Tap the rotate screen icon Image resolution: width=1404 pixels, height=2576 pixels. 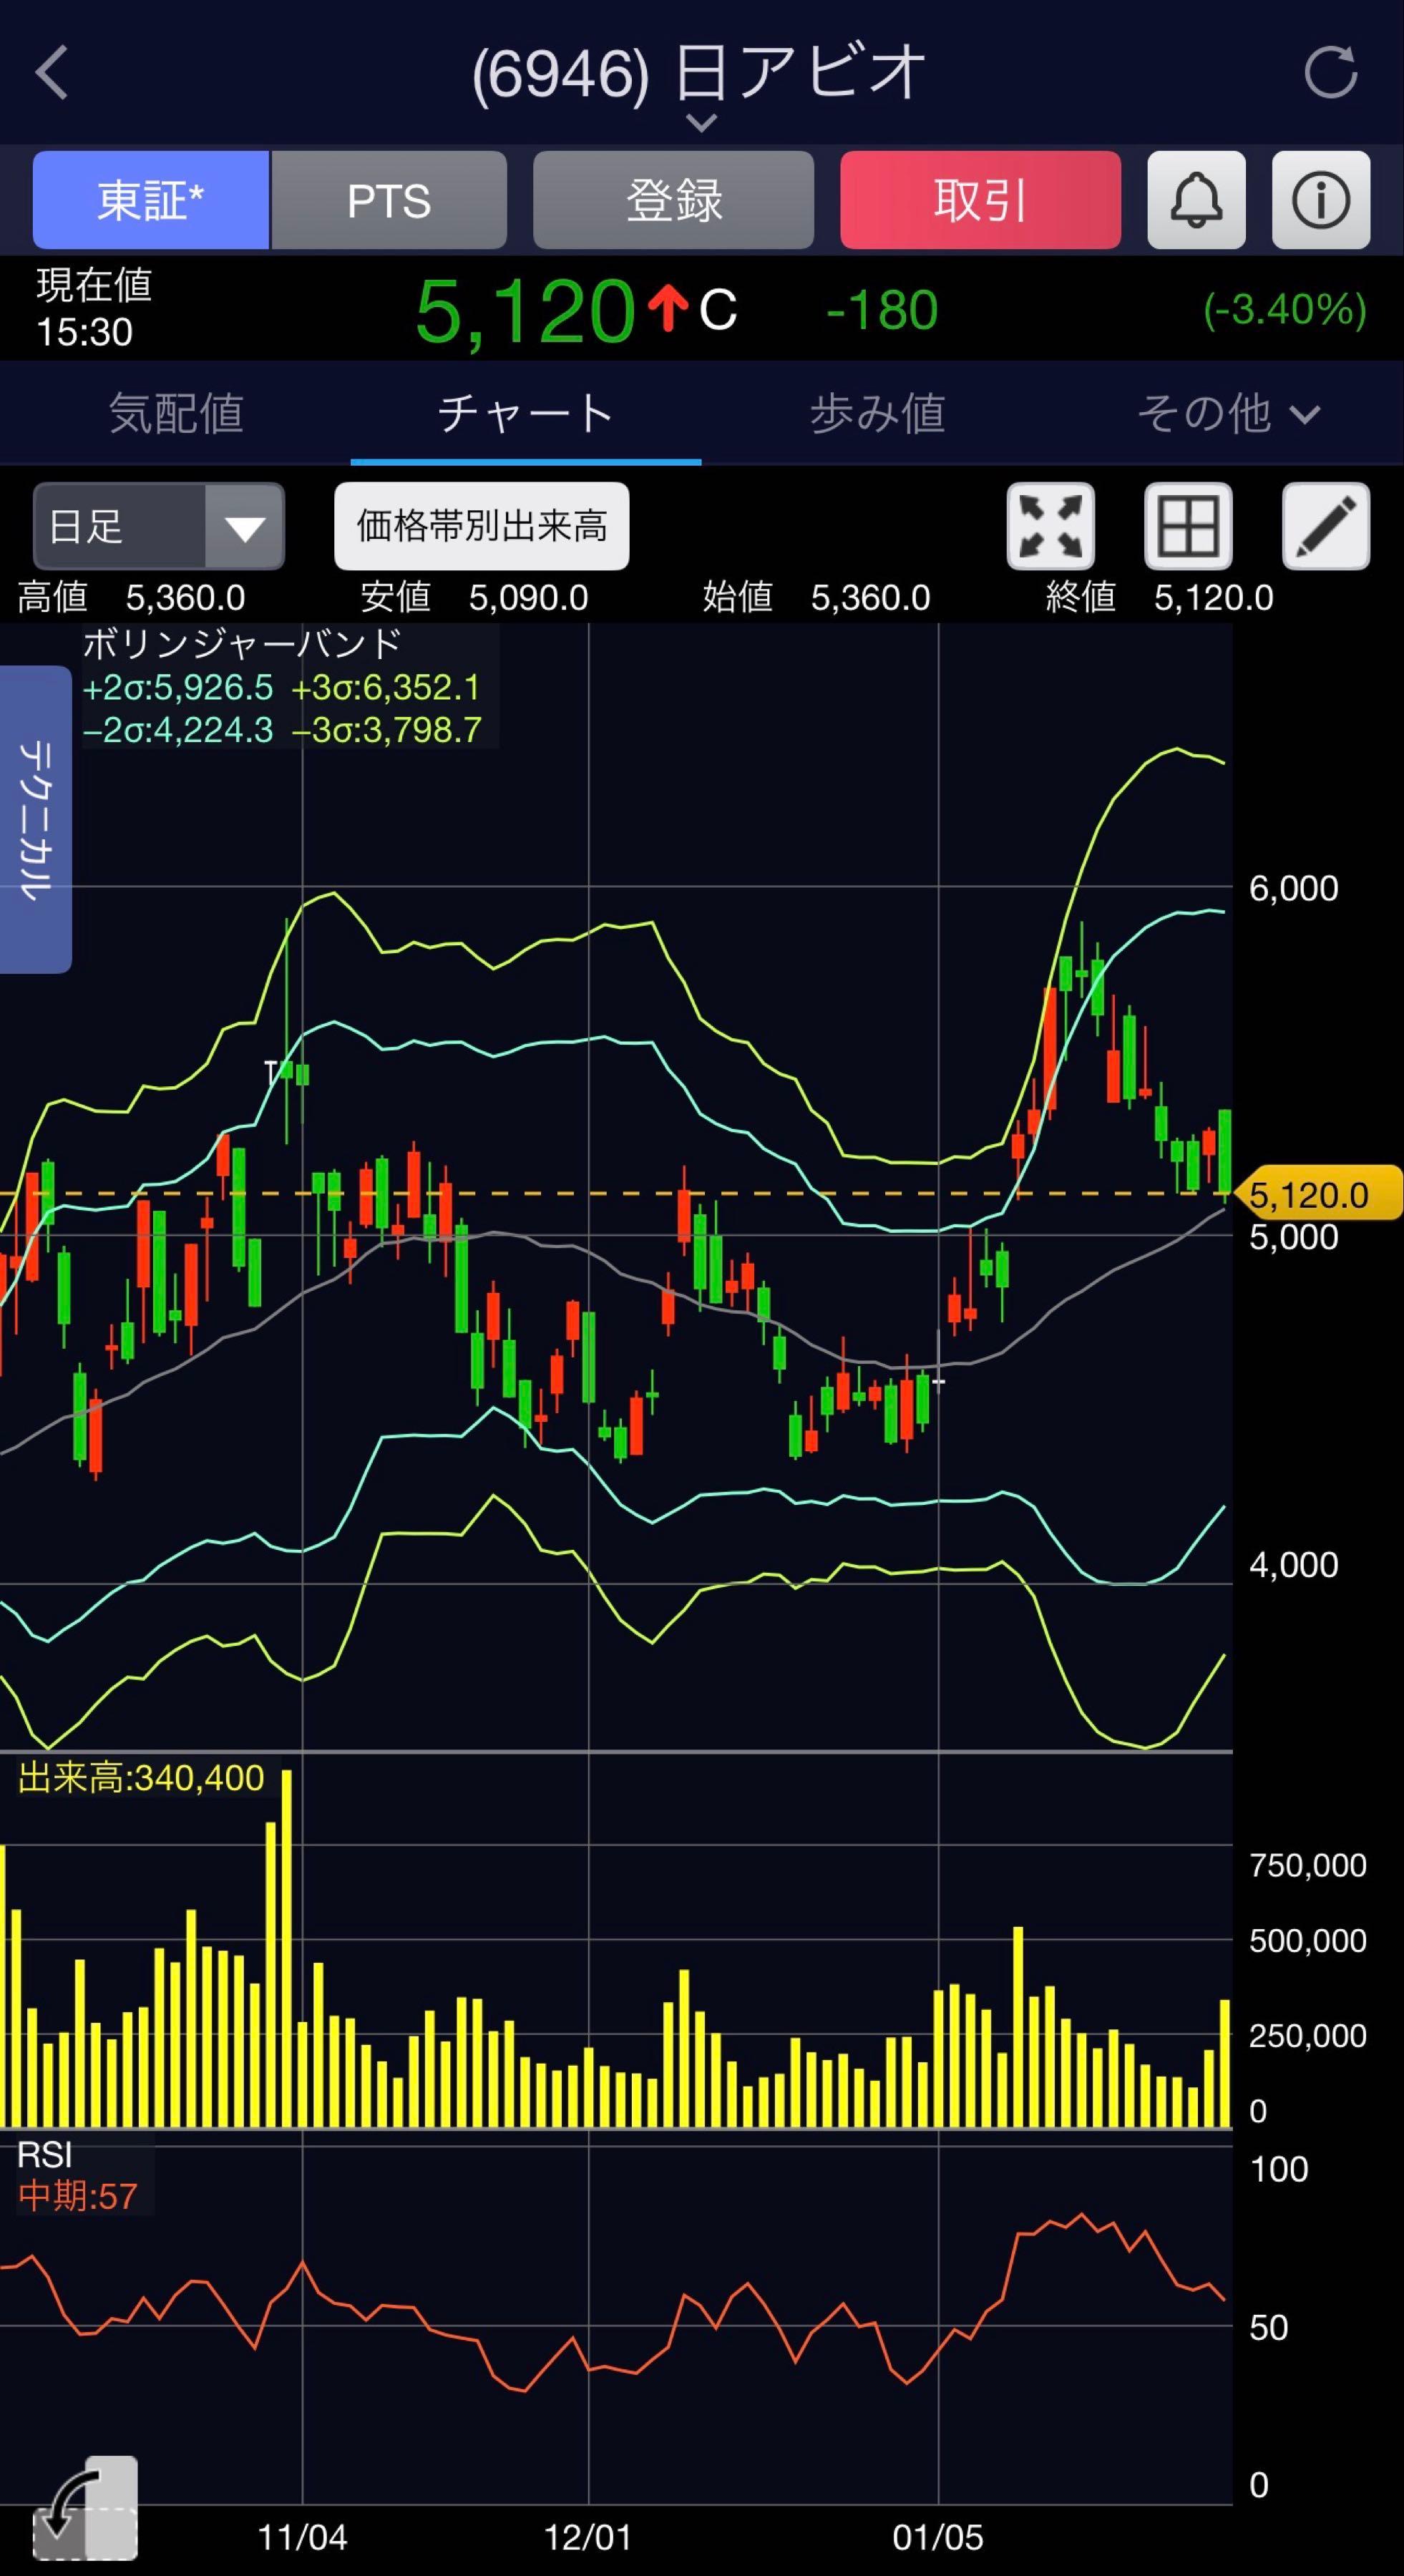tap(85, 2507)
